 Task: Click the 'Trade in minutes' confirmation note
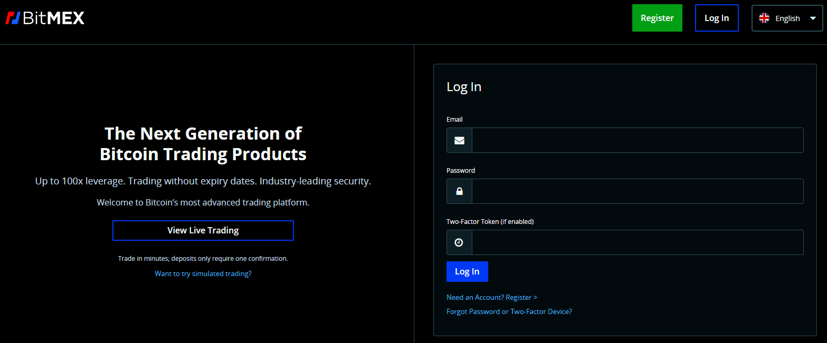click(203, 259)
